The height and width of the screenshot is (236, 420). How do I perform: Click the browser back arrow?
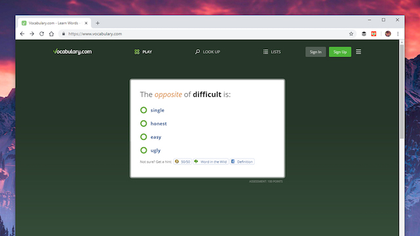(22, 34)
